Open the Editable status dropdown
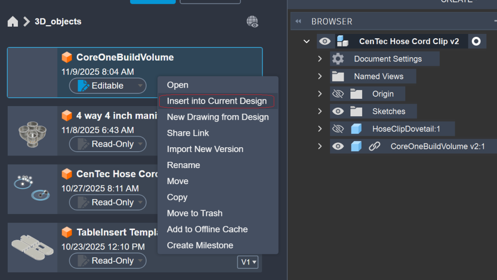 coord(140,86)
